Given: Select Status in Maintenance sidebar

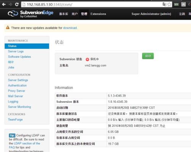Looking at the screenshot, I should coord(27,46).
